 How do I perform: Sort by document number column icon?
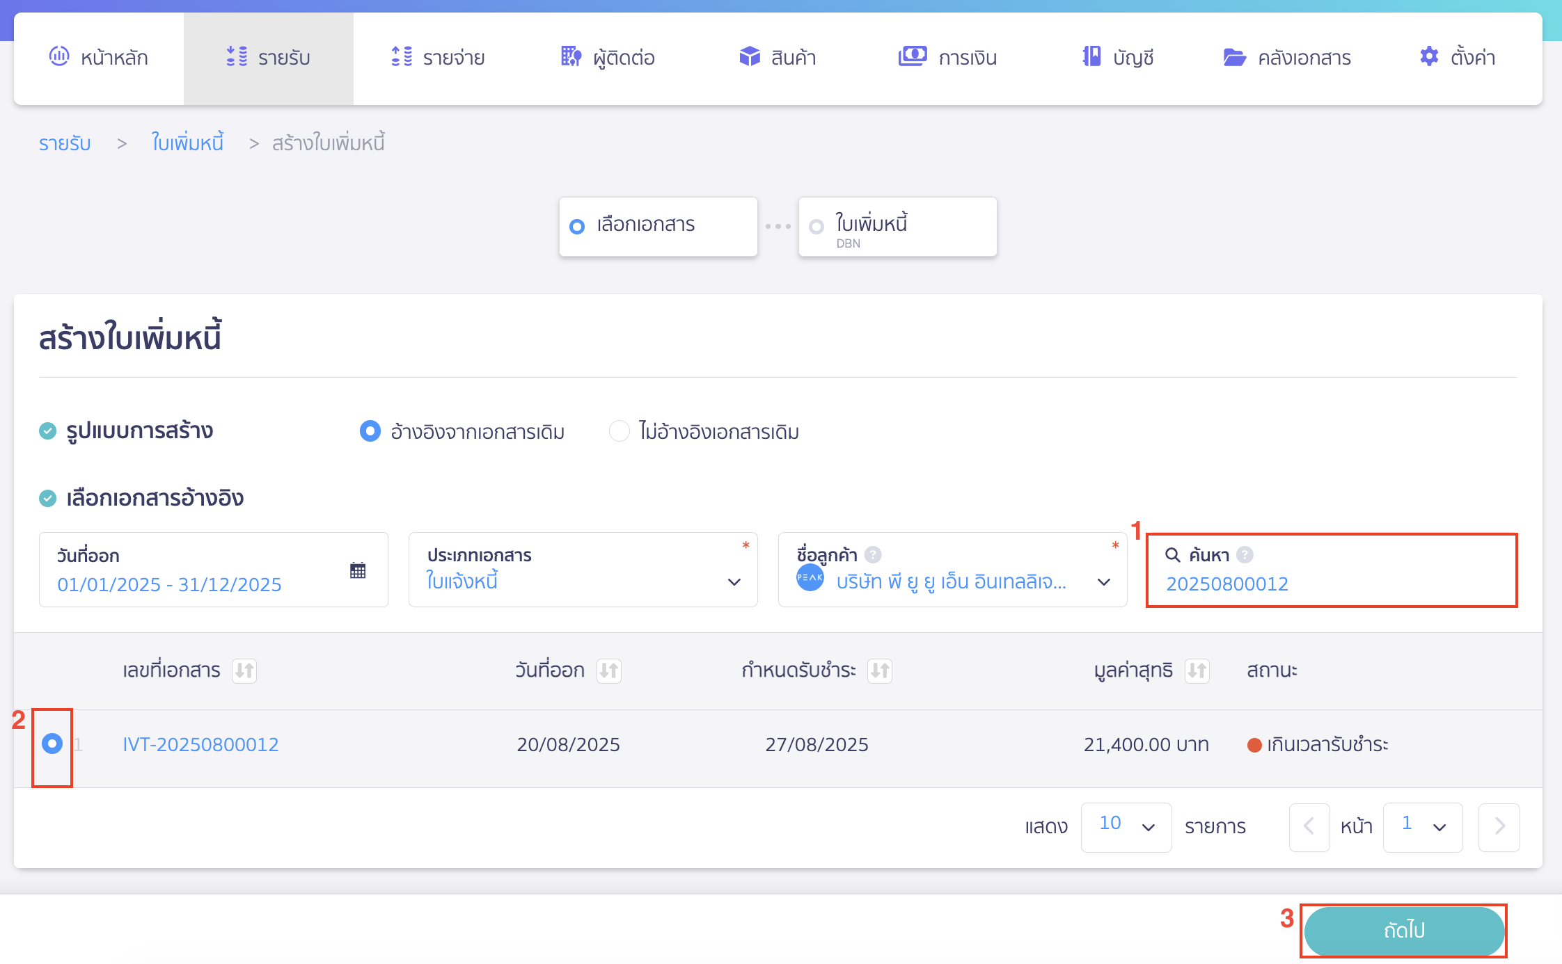pos(244,670)
